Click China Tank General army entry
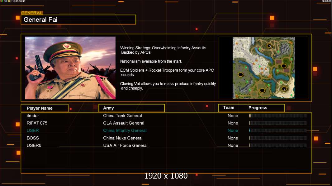This screenshot has width=332, height=186. pyautogui.click(x=123, y=116)
